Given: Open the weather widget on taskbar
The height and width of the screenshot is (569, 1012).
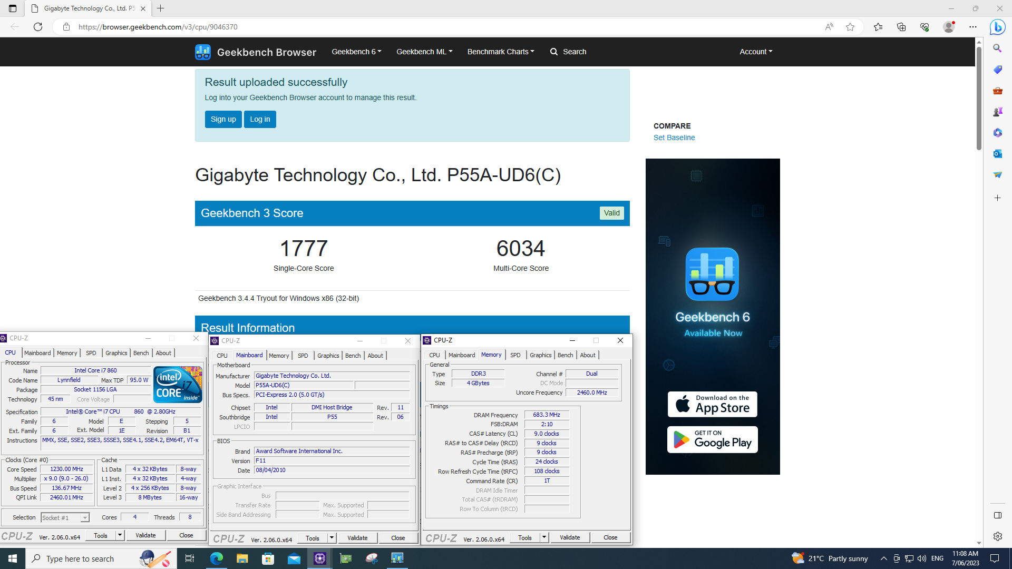Looking at the screenshot, I should (830, 558).
